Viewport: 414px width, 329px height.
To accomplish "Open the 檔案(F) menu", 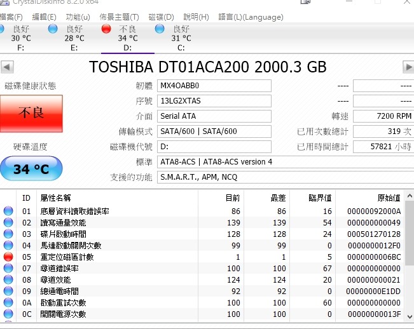I will [11, 17].
